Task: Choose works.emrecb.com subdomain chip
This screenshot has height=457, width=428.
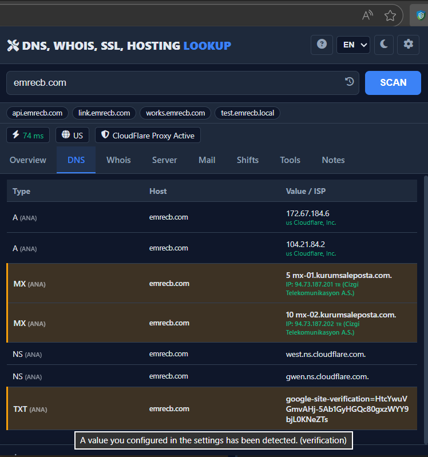Action: coord(175,113)
